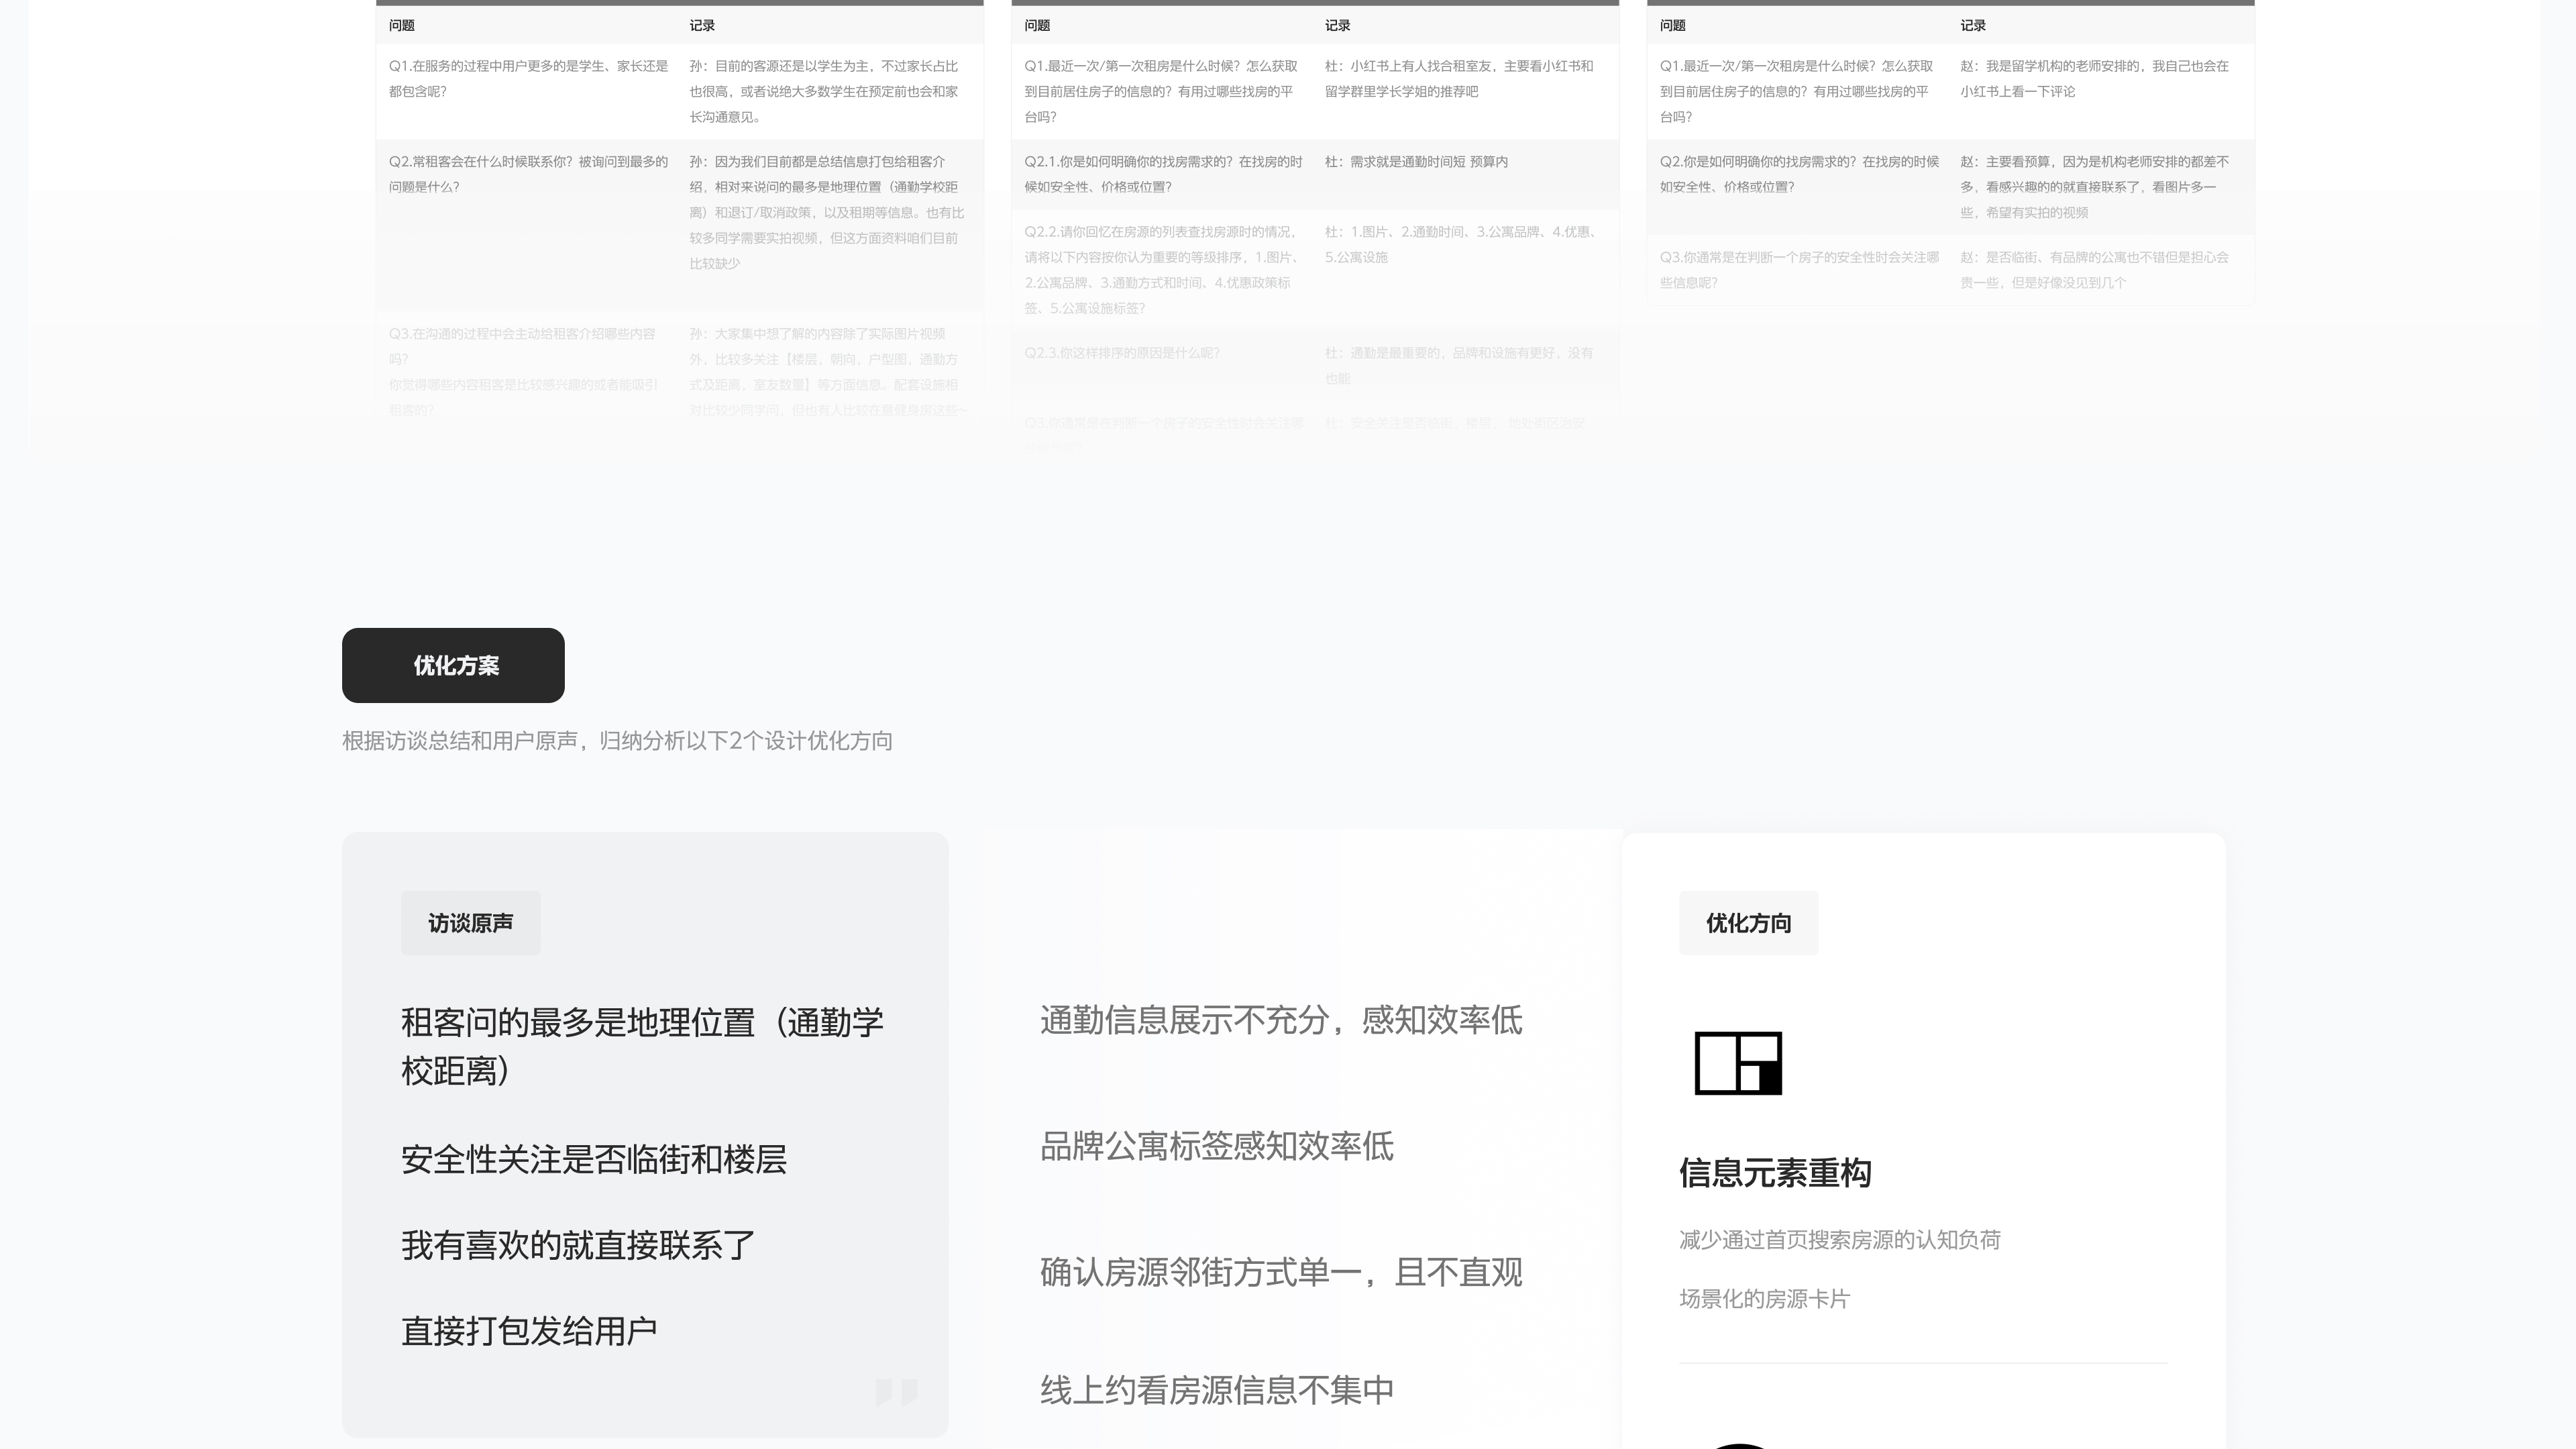This screenshot has height=1449, width=2576.
Task: Click the insight 通勤信息展示不充分，感知效率低
Action: pos(1281,1020)
